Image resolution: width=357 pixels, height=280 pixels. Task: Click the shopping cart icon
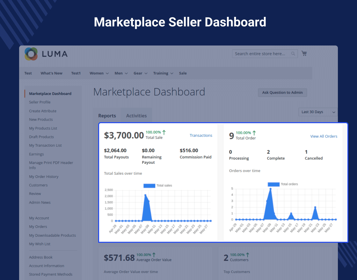(304, 53)
